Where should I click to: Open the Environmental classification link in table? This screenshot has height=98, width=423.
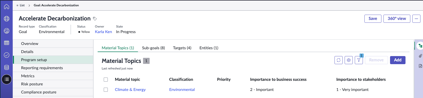click(182, 90)
